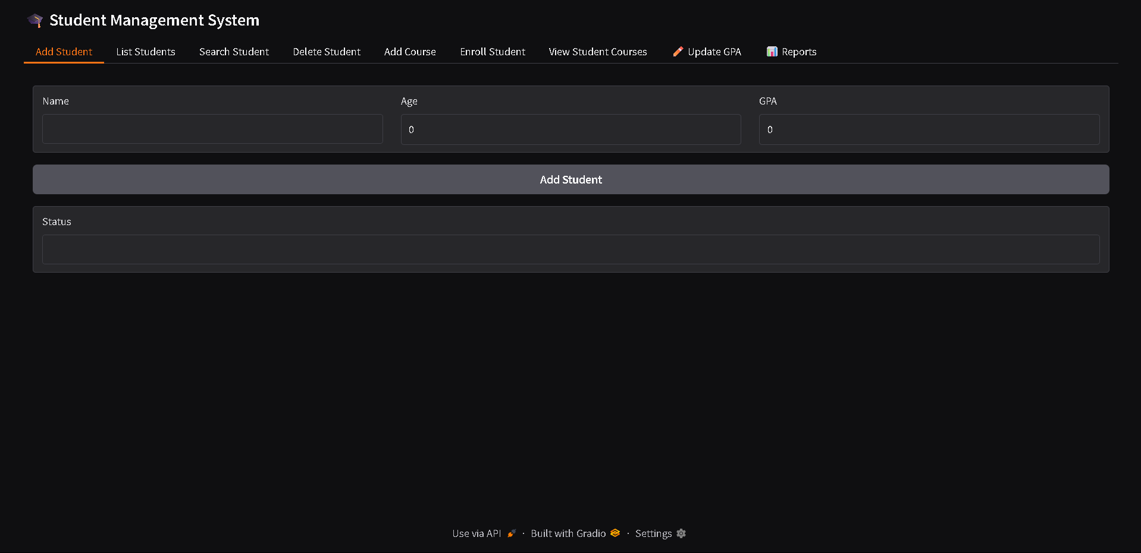This screenshot has width=1141, height=553.
Task: Go to the Delete Student tab
Action: [x=327, y=52]
